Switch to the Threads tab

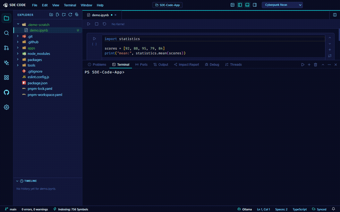[234, 64]
